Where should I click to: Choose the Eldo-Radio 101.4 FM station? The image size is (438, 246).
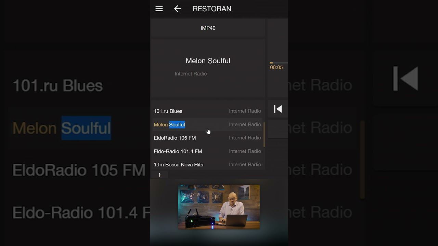(x=207, y=151)
